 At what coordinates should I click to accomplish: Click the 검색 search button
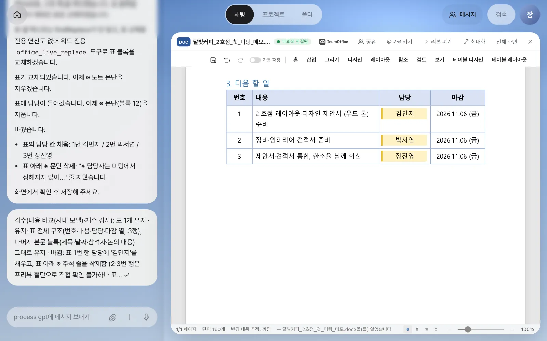pos(501,15)
